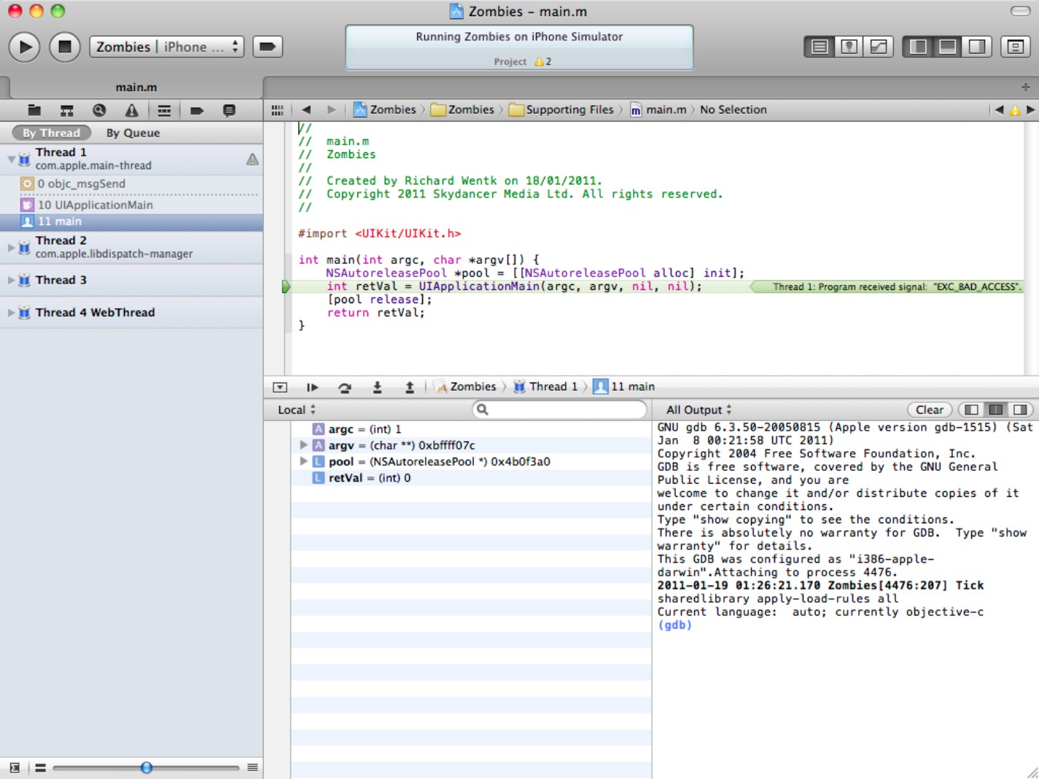Image resolution: width=1039 pixels, height=779 pixels.
Task: Click No Selection in jump bar
Action: (733, 110)
